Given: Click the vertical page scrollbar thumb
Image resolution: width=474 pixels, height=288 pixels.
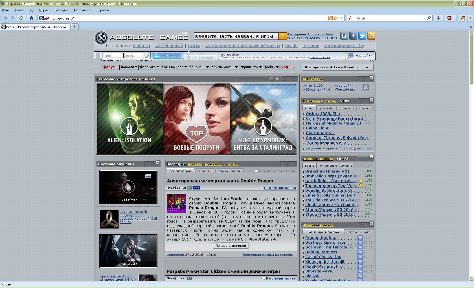Looking at the screenshot, I should pos(471,59).
